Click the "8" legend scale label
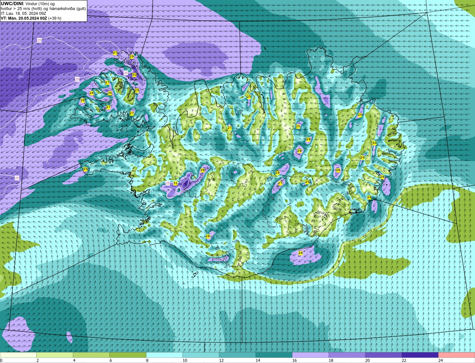 (x=147, y=360)
